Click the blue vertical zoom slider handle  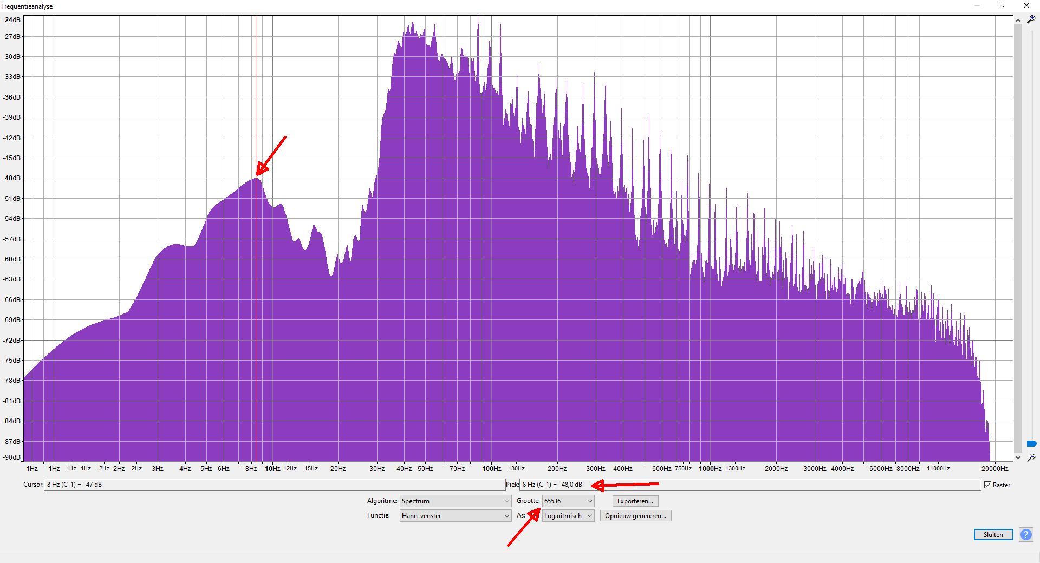[1031, 444]
